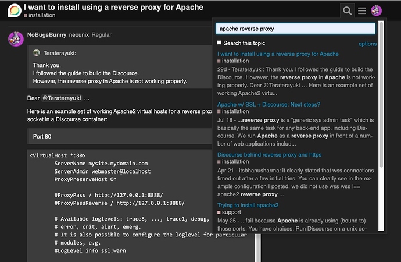
Task: Open result 'Apache w/ SSL + Discourse: Next steps?'
Action: click(268, 104)
